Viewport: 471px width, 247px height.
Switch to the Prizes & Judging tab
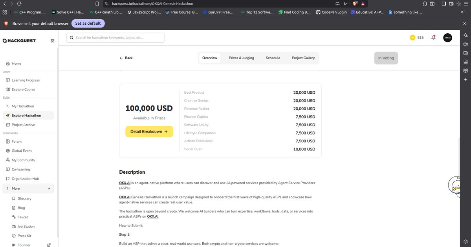tap(241, 58)
